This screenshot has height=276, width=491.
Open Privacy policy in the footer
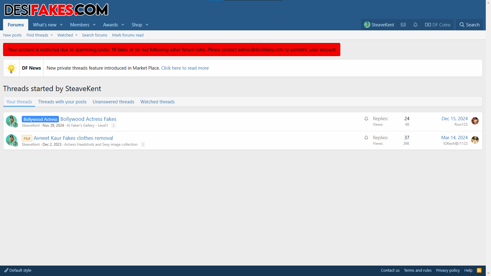point(448,270)
